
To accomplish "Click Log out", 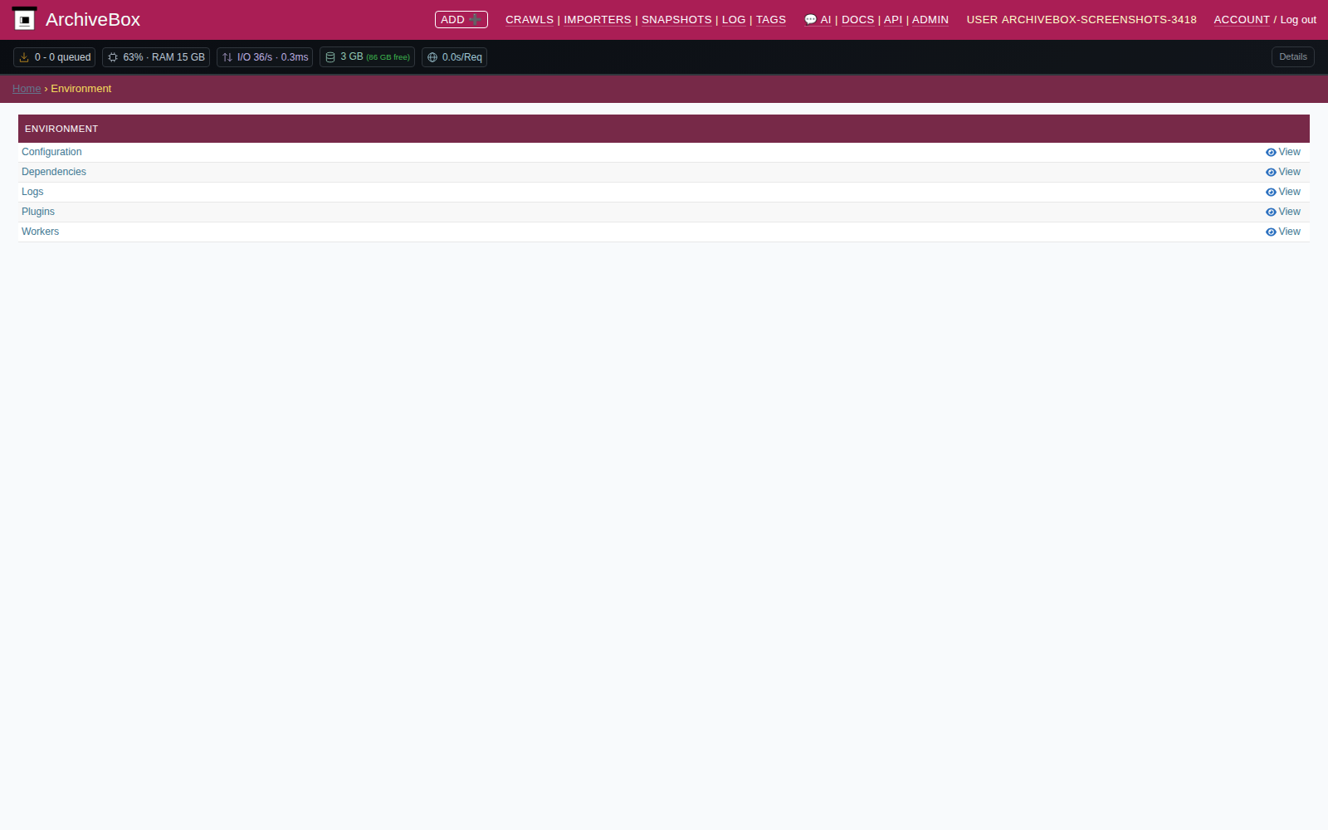I will (1298, 20).
